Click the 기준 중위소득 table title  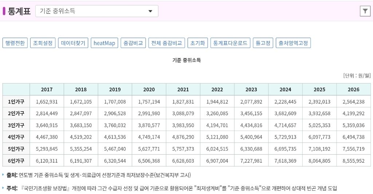pyautogui.click(x=186, y=60)
